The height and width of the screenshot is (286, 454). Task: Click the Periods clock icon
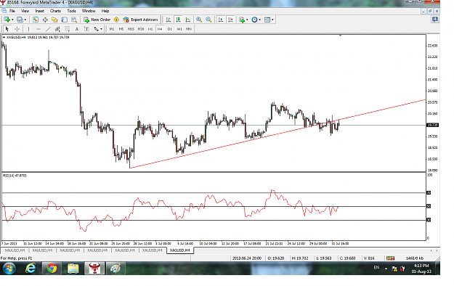[254, 20]
